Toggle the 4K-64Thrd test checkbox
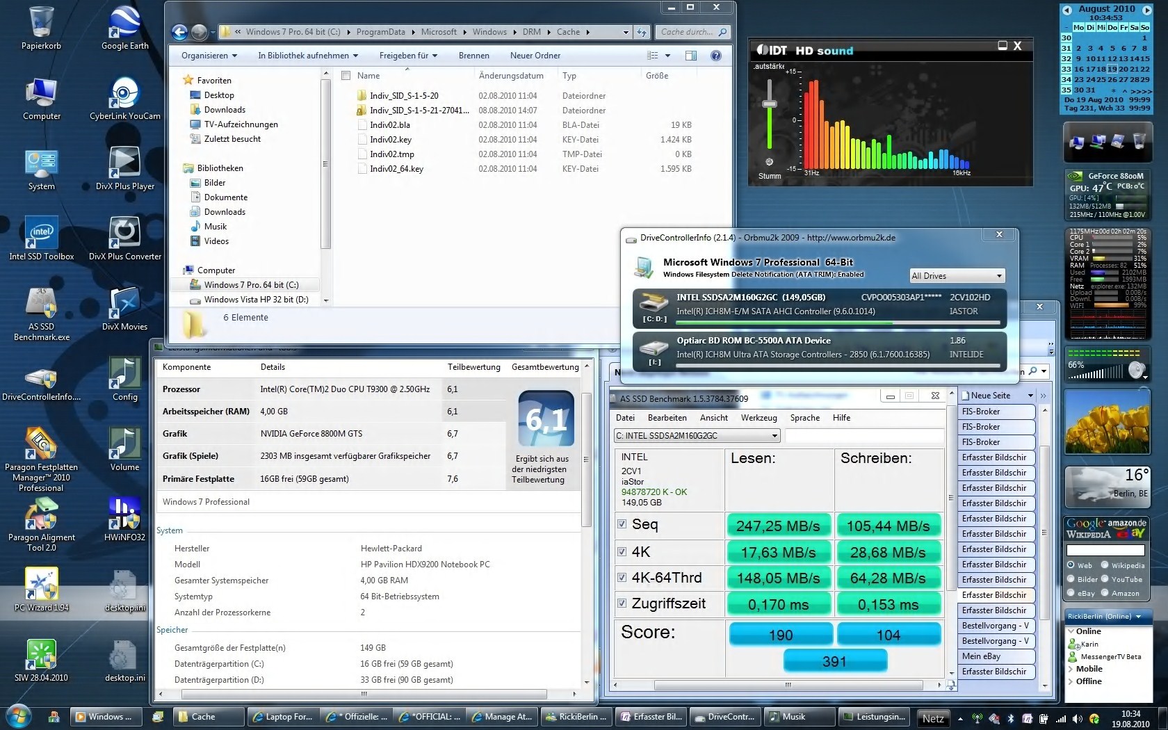This screenshot has width=1168, height=730. click(622, 578)
